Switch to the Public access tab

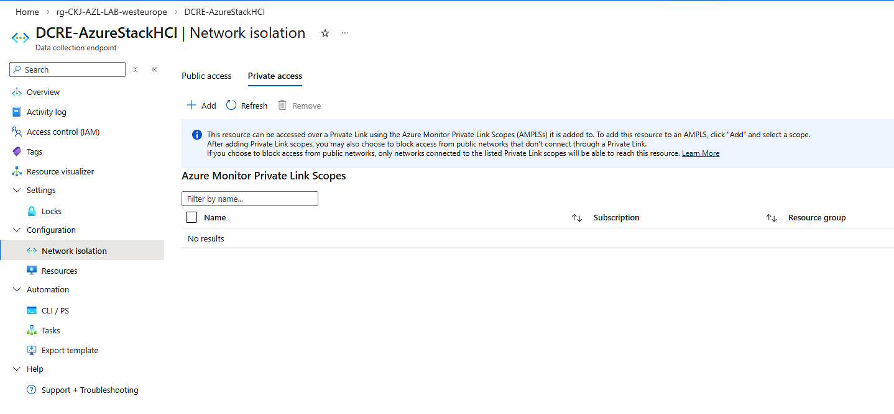206,76
